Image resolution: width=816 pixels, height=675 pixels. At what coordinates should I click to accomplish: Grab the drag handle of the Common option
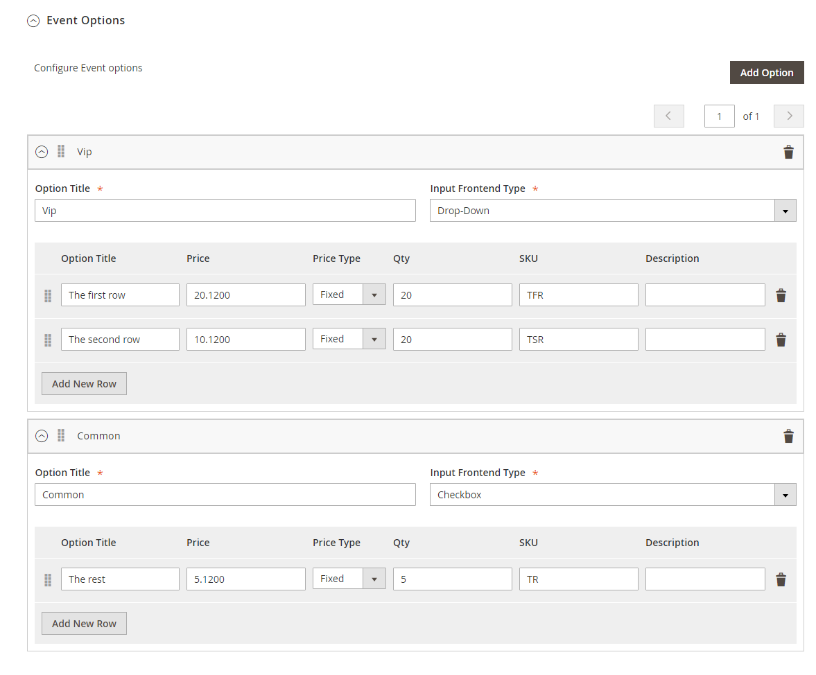pyautogui.click(x=61, y=435)
